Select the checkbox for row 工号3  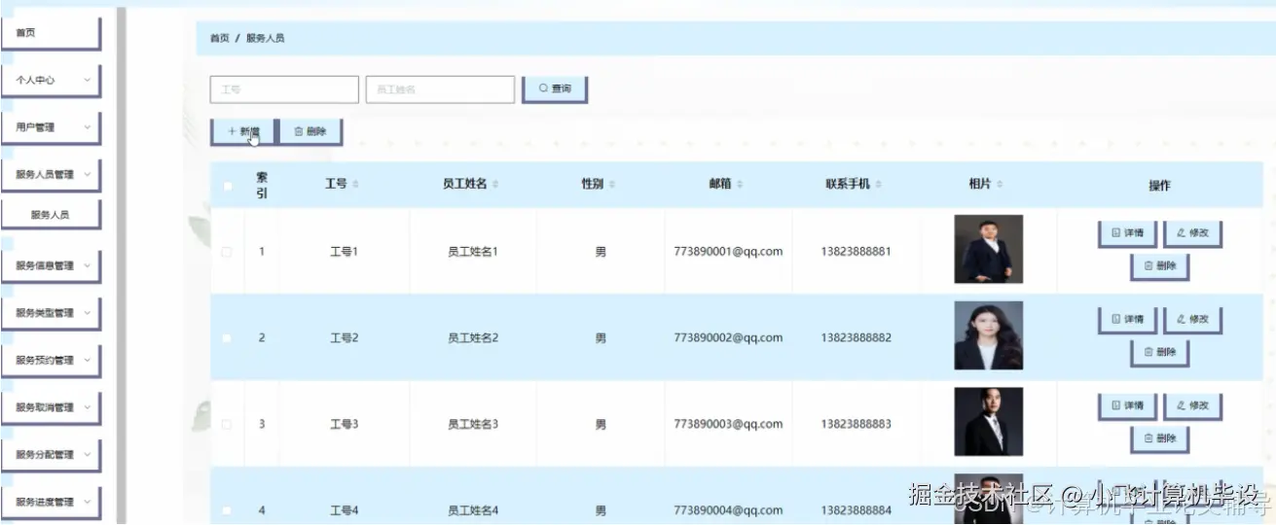click(x=227, y=425)
